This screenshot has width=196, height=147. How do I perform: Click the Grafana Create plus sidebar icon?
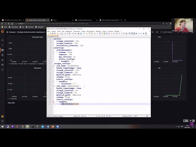2,45
